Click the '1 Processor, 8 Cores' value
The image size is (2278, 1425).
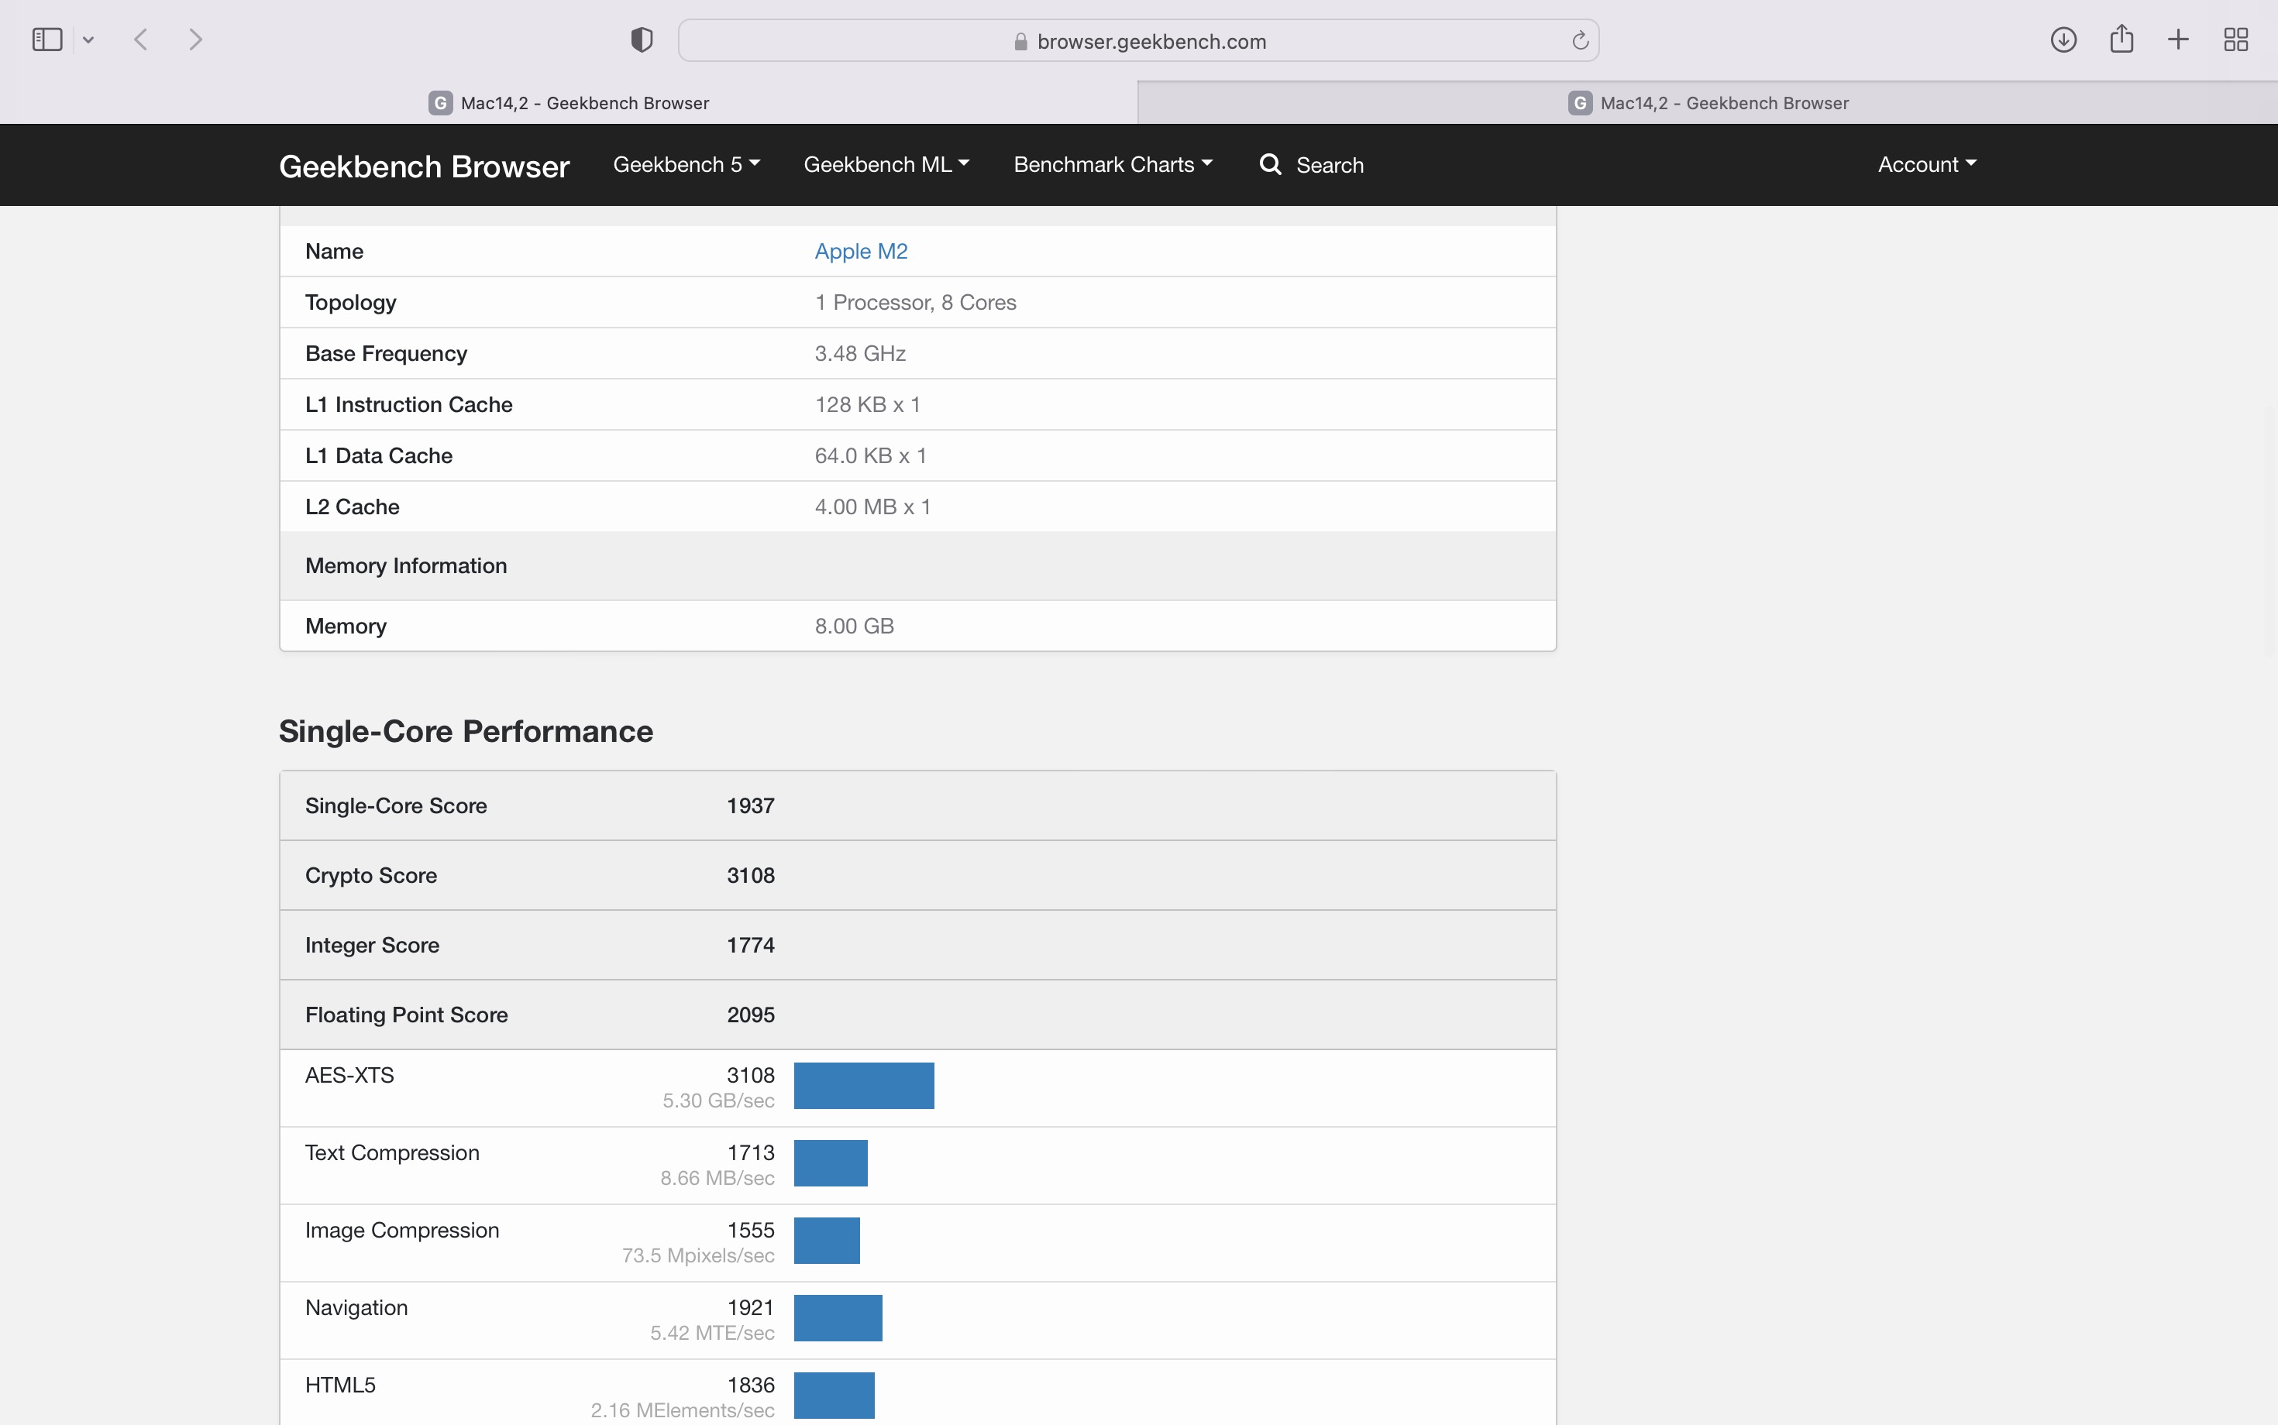coord(916,303)
